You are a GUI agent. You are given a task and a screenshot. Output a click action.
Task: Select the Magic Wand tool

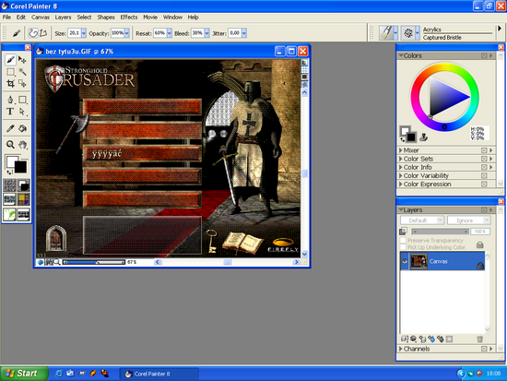tap(22, 72)
